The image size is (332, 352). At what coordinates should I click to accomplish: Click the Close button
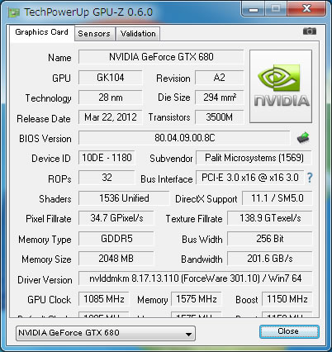point(289,331)
